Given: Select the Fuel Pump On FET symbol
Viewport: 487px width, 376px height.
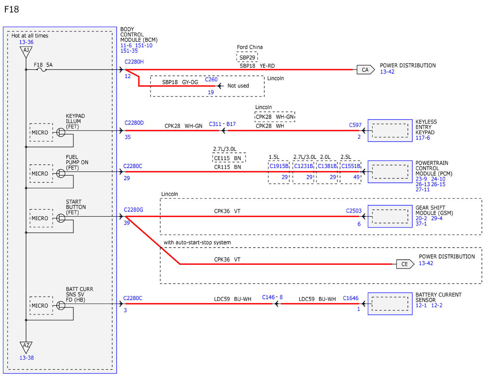Looking at the screenshot, I should pos(60,173).
